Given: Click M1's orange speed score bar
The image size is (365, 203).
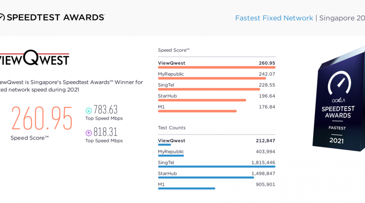Looking at the screenshot, I should pos(197,111).
